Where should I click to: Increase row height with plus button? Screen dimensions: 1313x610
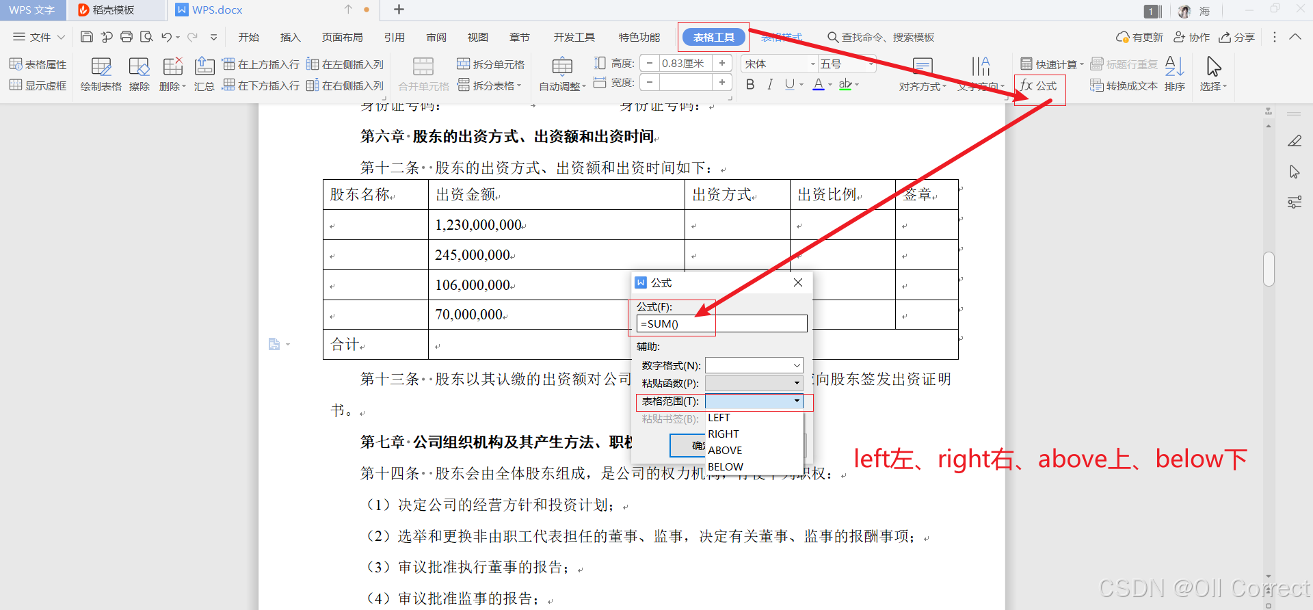(722, 63)
